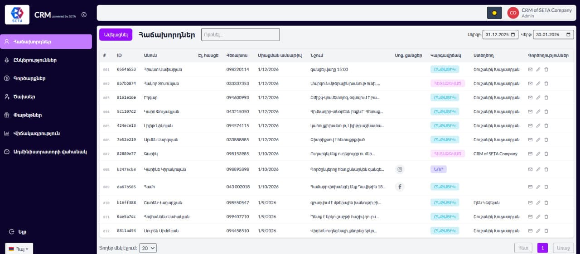Send mail to customer row 857bb874
580x254 pixels.
[531, 83]
